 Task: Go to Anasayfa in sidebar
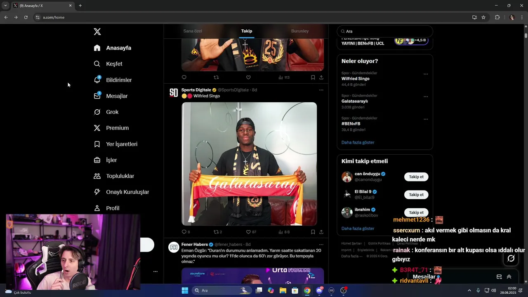[x=113, y=48]
